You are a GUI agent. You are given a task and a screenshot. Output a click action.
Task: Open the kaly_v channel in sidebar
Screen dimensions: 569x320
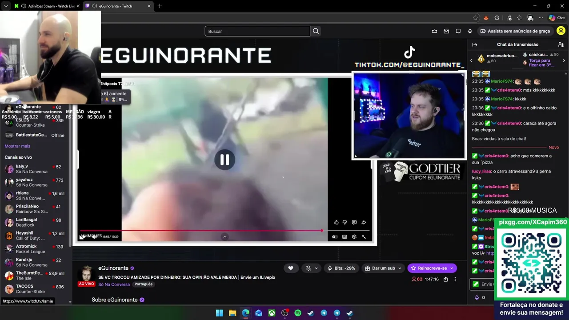(36, 169)
